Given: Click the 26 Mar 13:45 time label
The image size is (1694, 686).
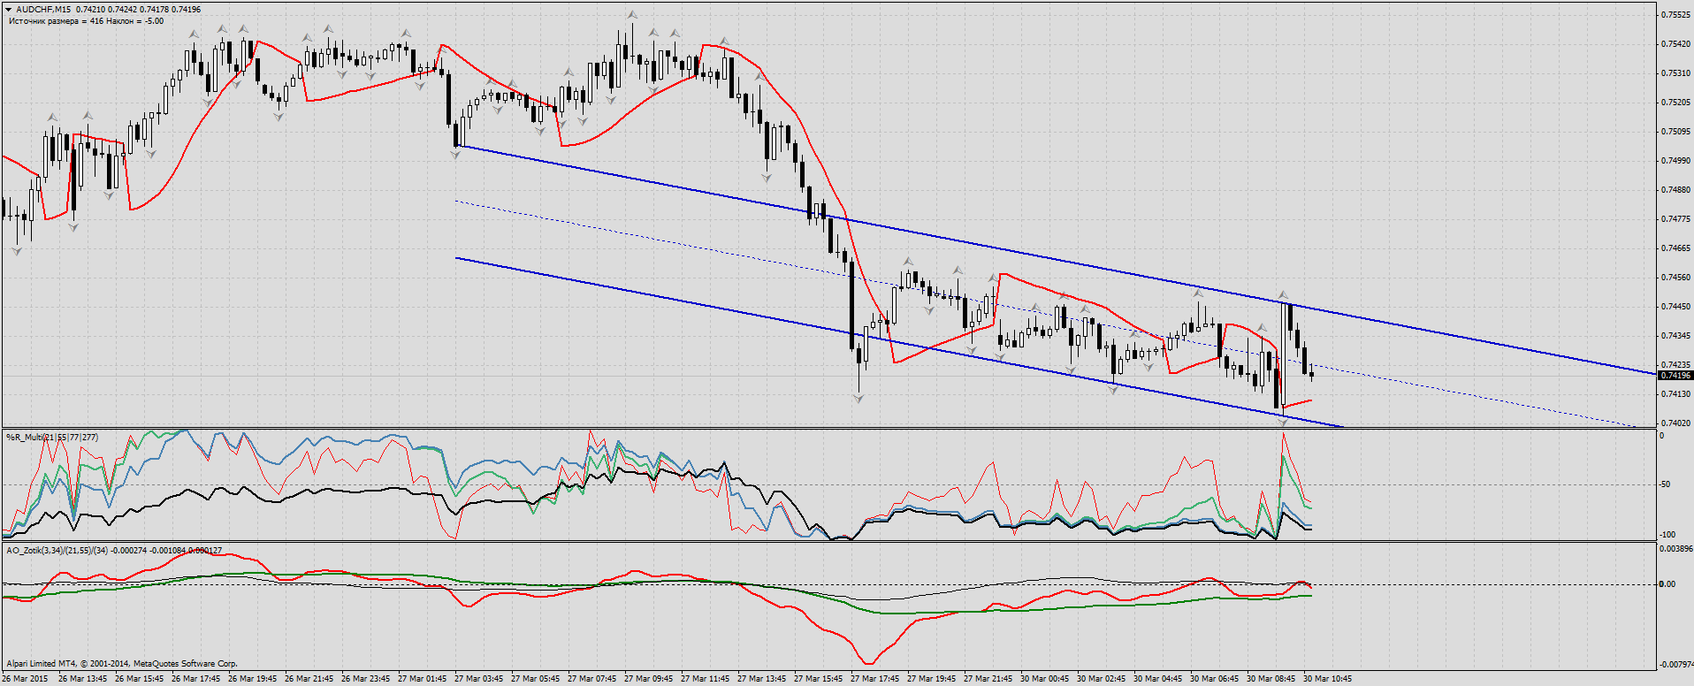Looking at the screenshot, I should coord(83,679).
